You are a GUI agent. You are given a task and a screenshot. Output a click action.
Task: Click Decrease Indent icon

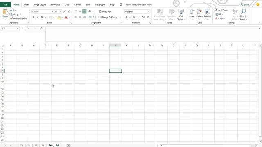[90, 17]
